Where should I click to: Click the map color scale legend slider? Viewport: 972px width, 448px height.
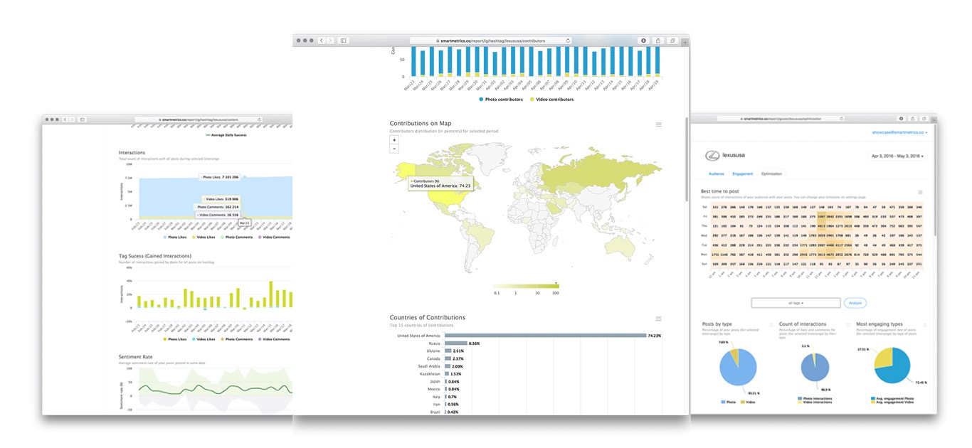pyautogui.click(x=526, y=287)
